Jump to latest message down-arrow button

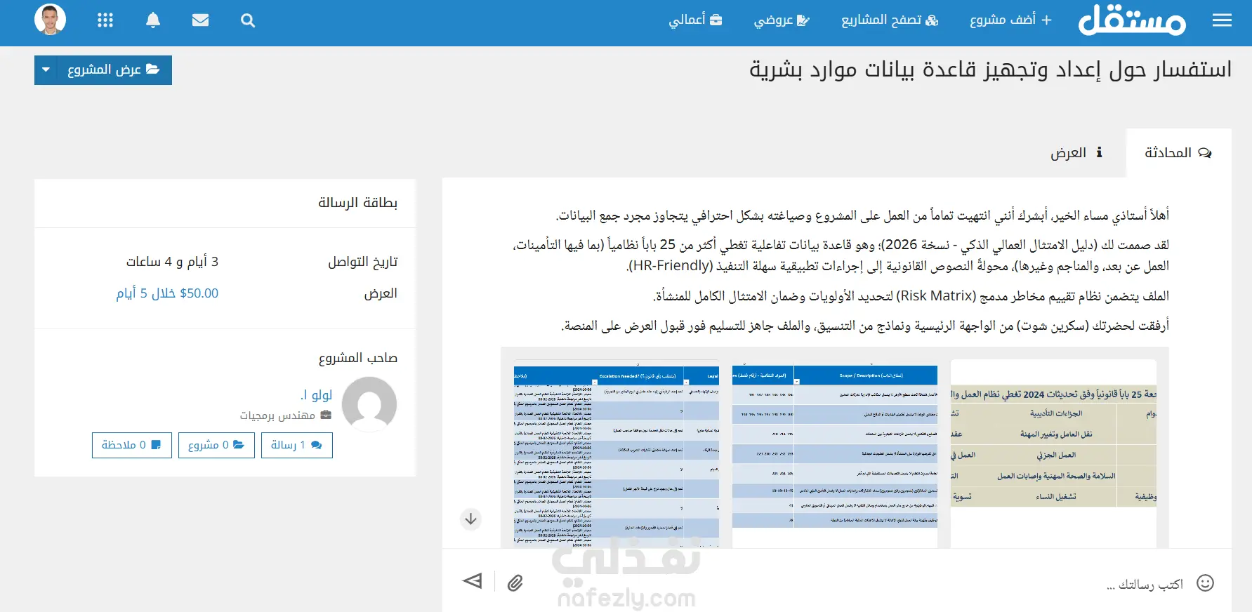470,519
